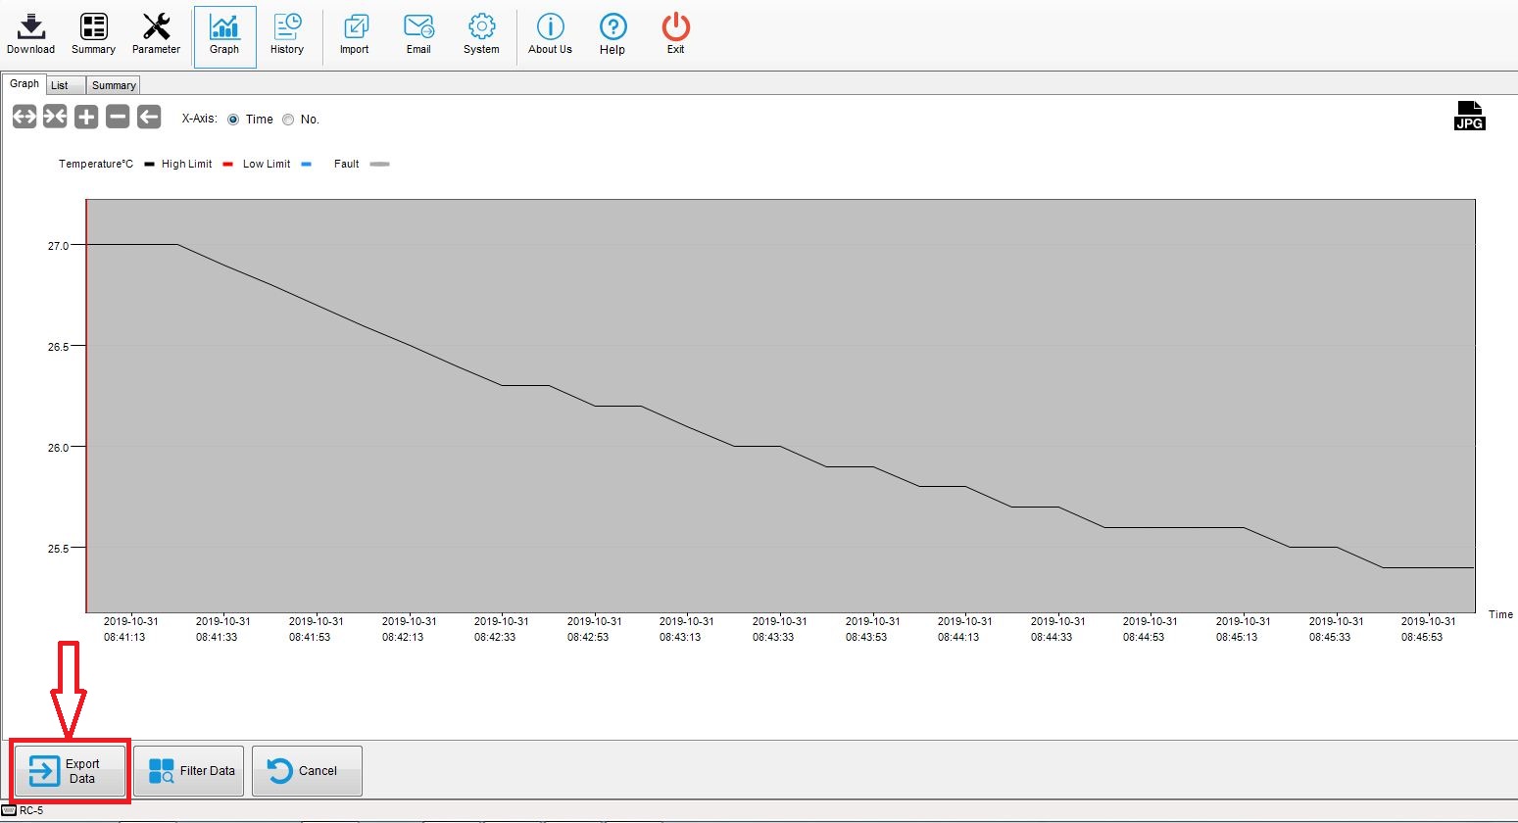
Task: Click the horizontal compress arrows icon
Action: pyautogui.click(x=55, y=118)
